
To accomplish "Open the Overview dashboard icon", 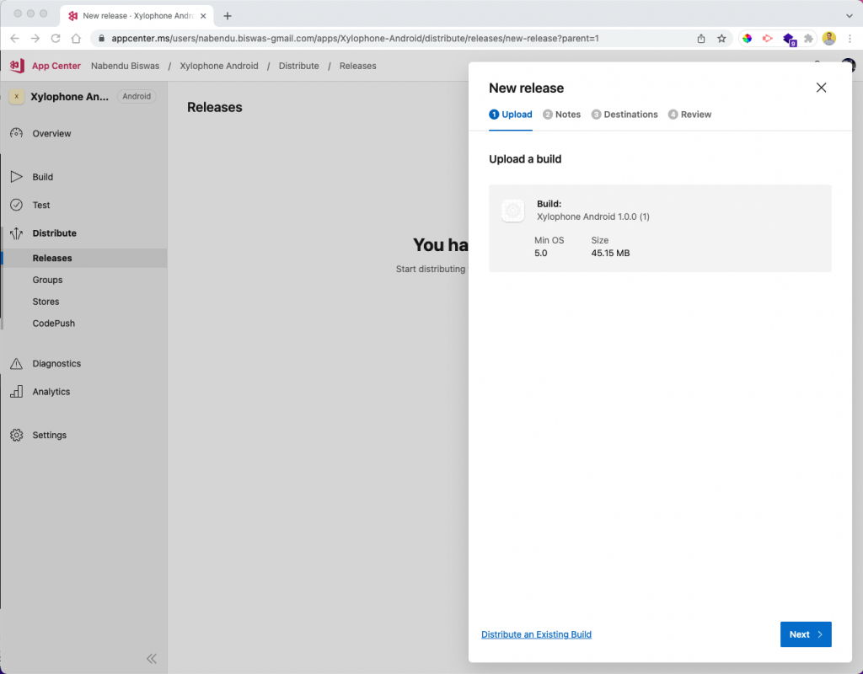I will pos(17,133).
